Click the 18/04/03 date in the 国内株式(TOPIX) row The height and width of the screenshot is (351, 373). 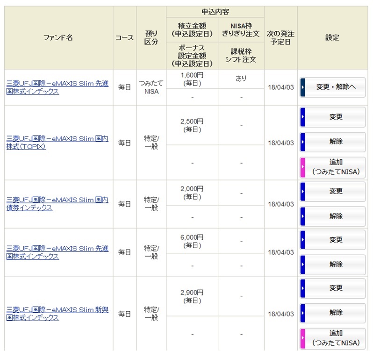coord(281,143)
